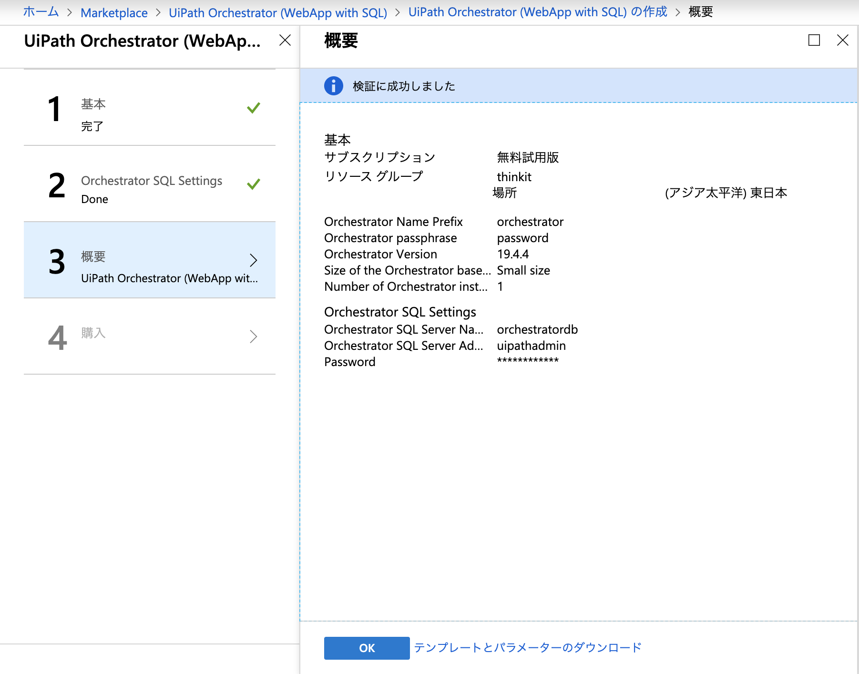This screenshot has height=674, width=859.
Task: Select resource group value thinkit
Action: click(x=514, y=177)
